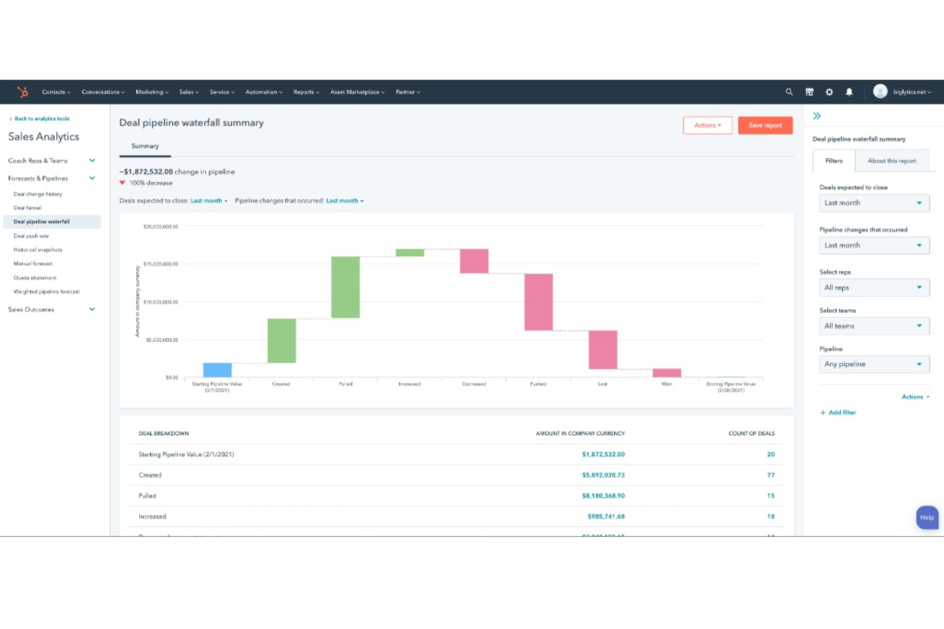Expand the Sales Outcomes section
Viewport: 944px width, 629px height.
(91, 309)
